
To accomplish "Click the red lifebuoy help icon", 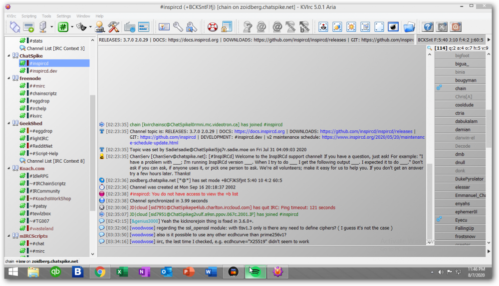I will (x=213, y=27).
